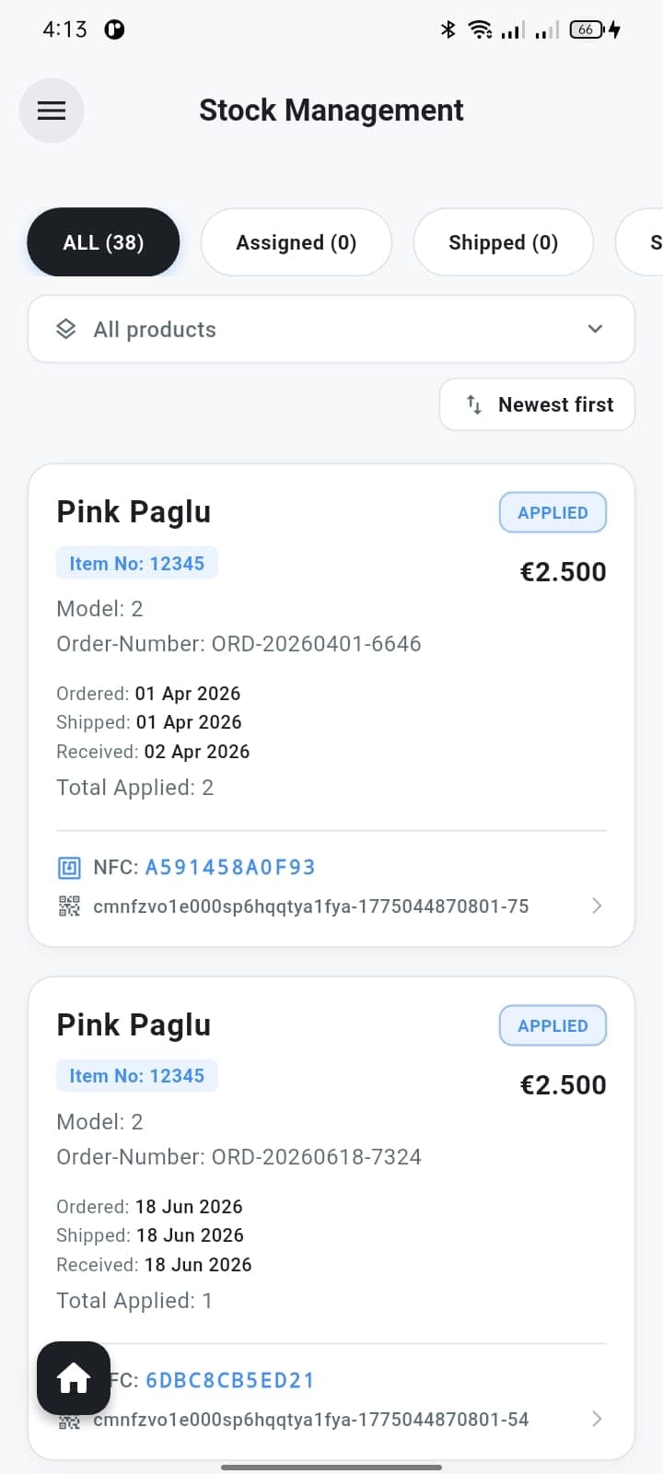Open NFC link 6DBC8CB5ED21
Screen dimensions: 663x1474
[230, 1380]
